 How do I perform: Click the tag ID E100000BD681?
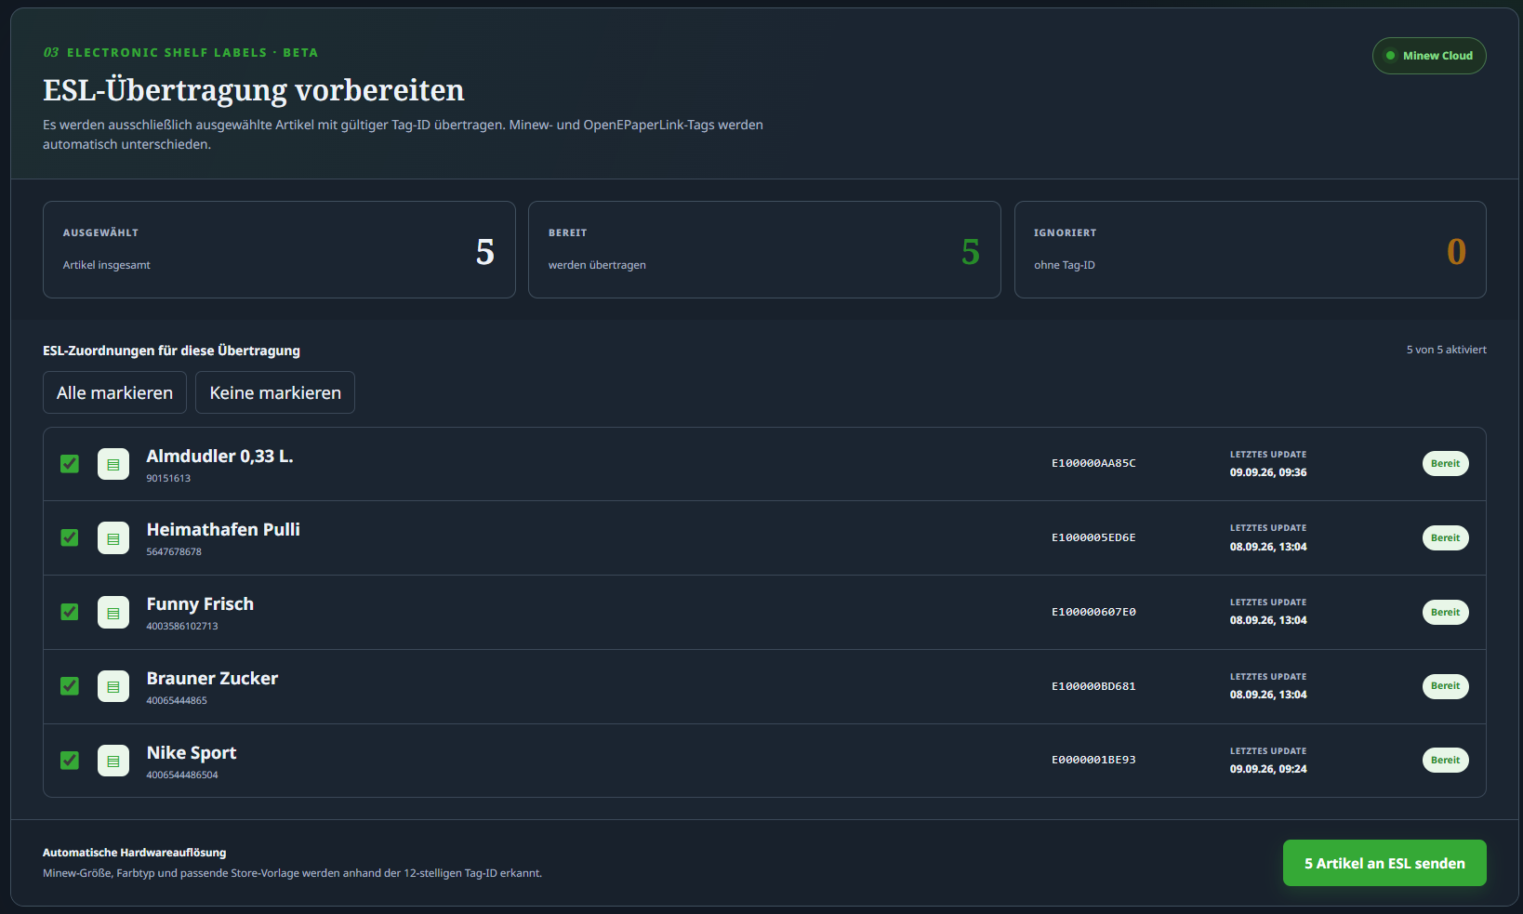coord(1093,686)
